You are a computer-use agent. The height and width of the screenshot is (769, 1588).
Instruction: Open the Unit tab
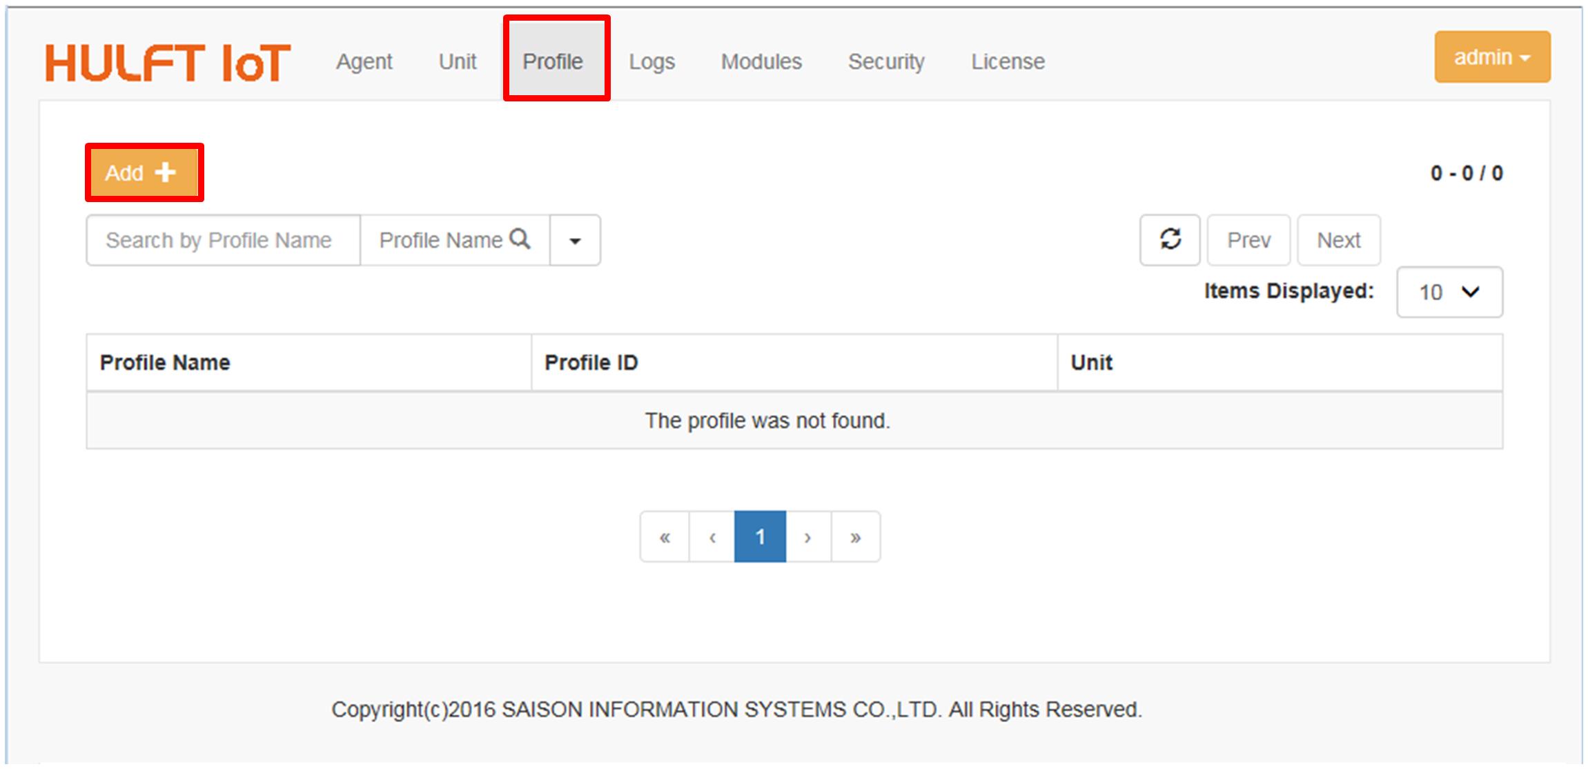[458, 61]
